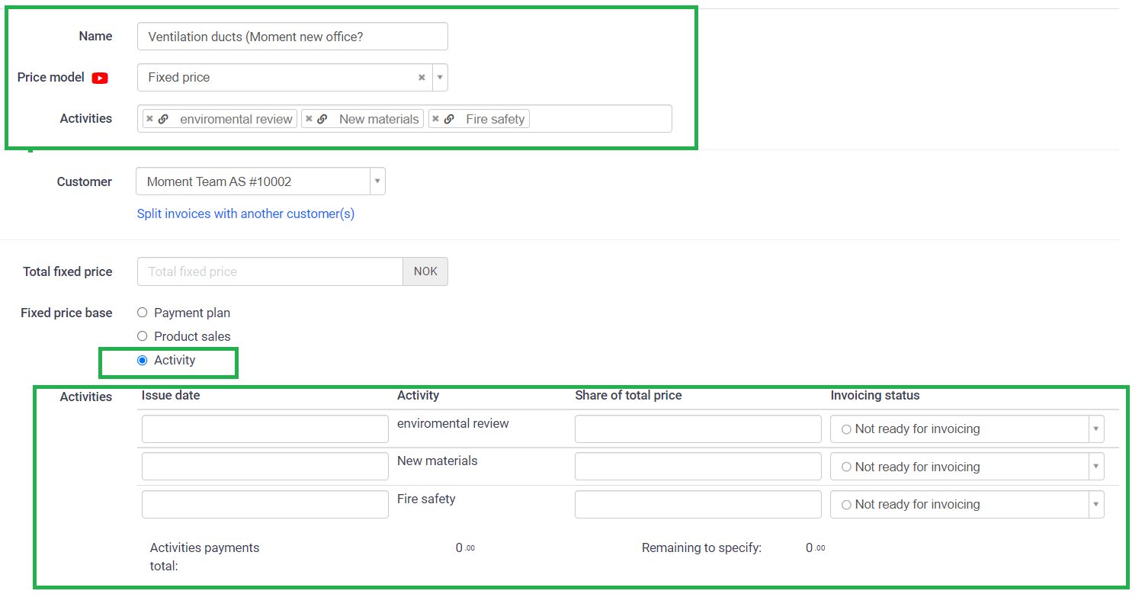
Task: Click Split invoices with another customer(s)
Action: 245,214
